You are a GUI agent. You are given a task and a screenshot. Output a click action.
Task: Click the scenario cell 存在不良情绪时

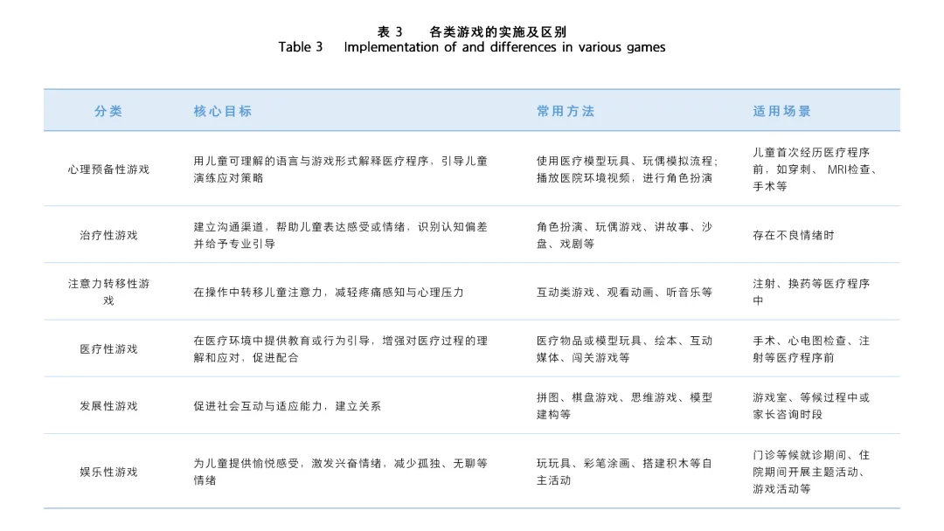click(794, 235)
